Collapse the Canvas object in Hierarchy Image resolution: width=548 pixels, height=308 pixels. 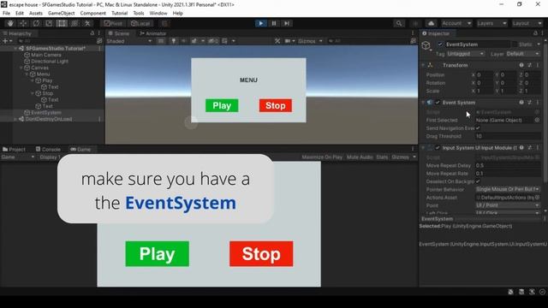[21, 68]
